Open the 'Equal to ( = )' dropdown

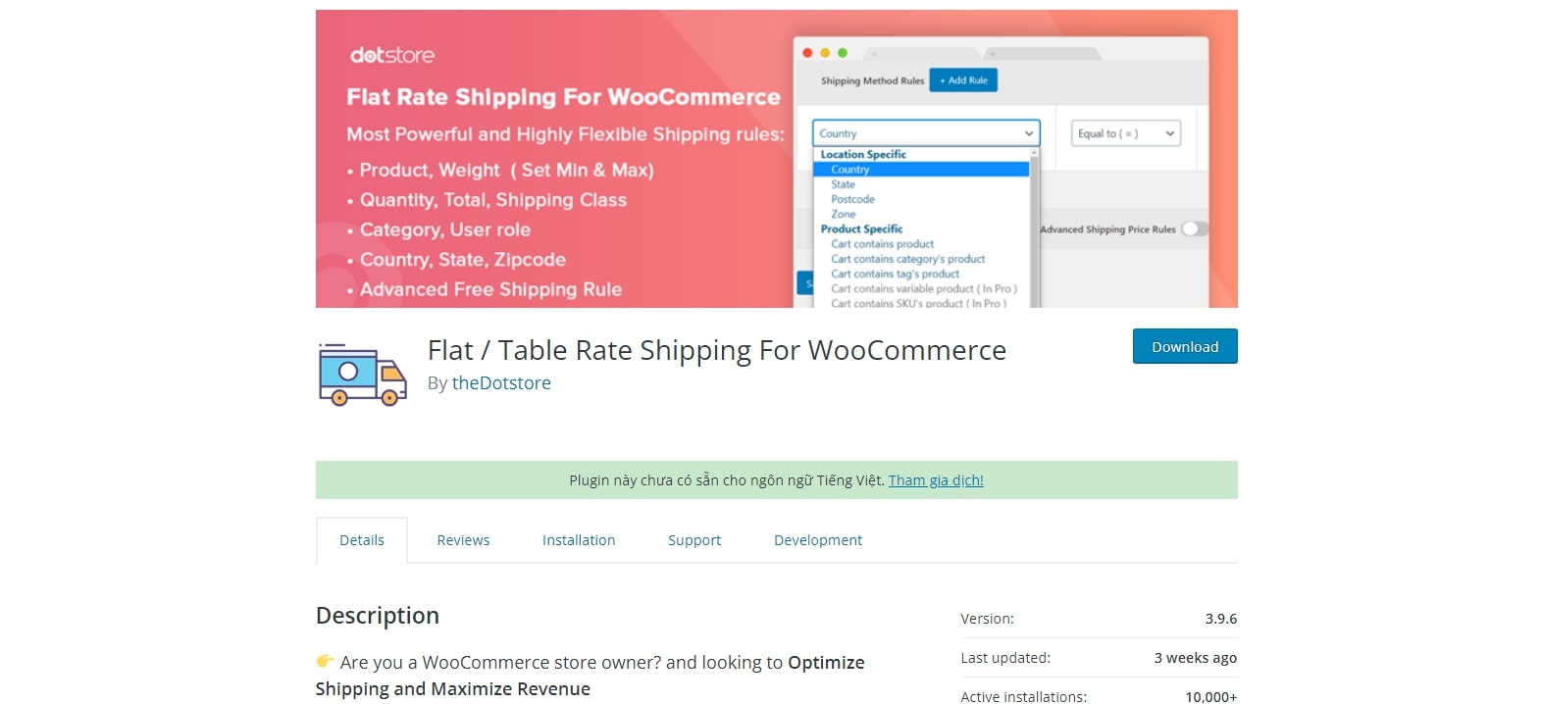coord(1125,133)
